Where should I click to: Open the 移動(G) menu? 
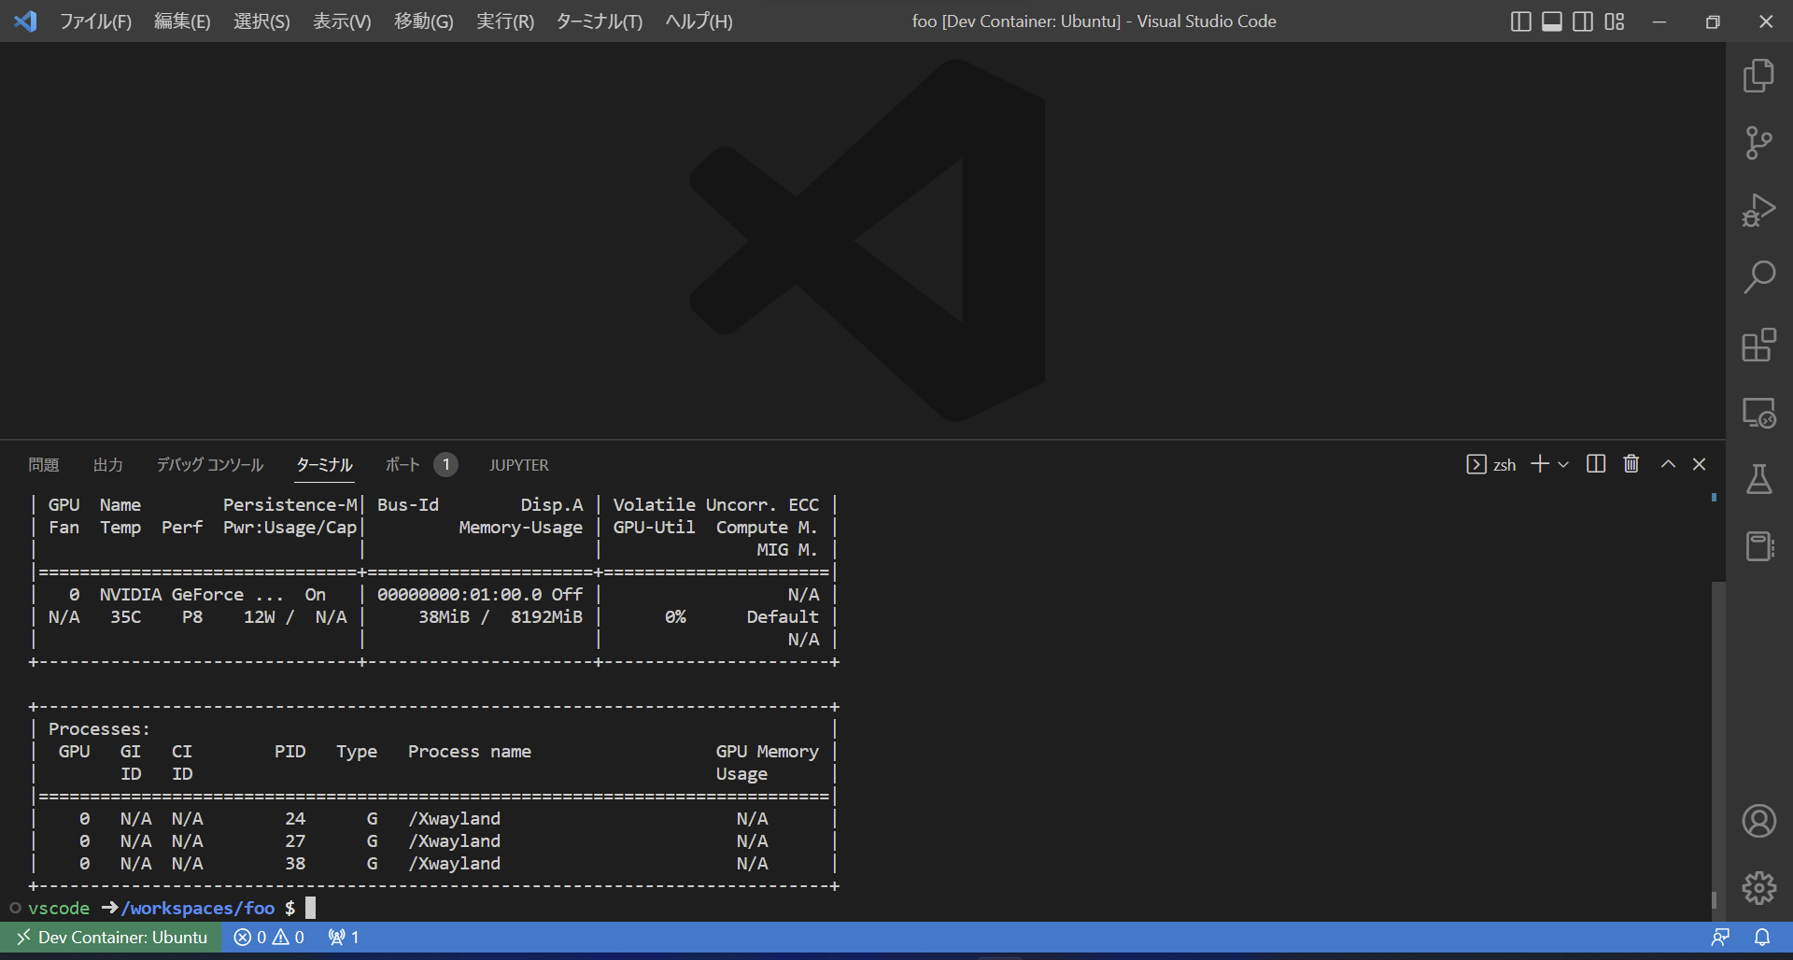pos(424,21)
